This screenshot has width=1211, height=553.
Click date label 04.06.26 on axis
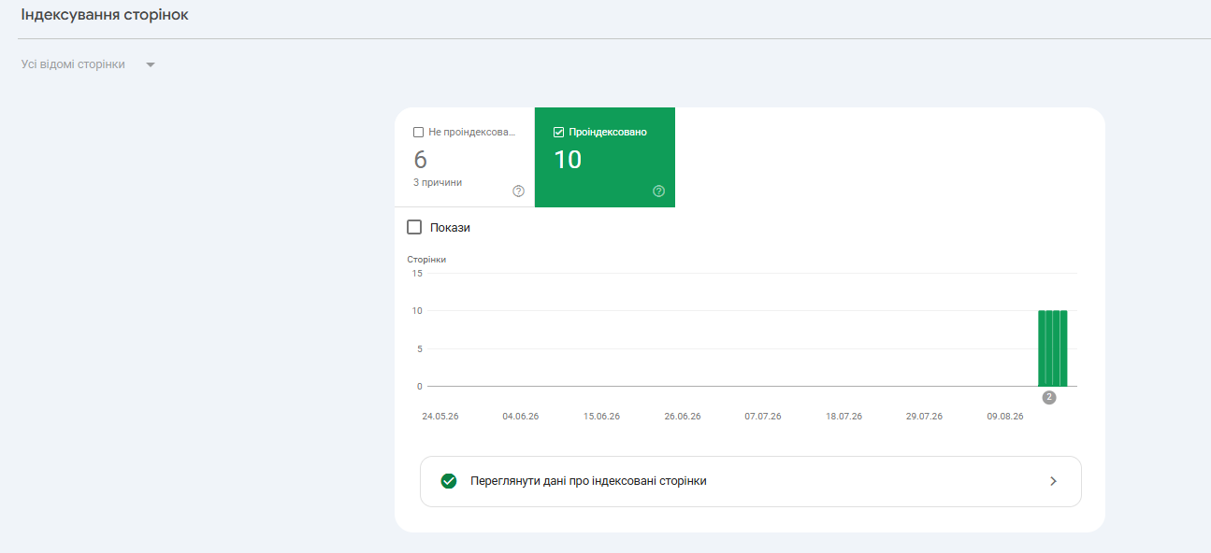click(521, 417)
